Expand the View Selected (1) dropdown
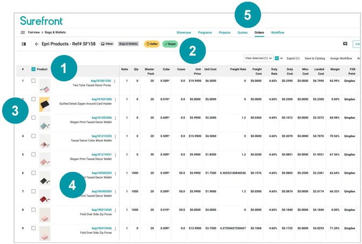The height and width of the screenshot is (244, 362). (x=258, y=58)
